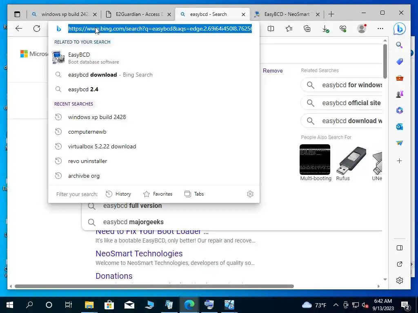This screenshot has width=418, height=313.
Task: Open the user profile avatar
Action: 362,29
